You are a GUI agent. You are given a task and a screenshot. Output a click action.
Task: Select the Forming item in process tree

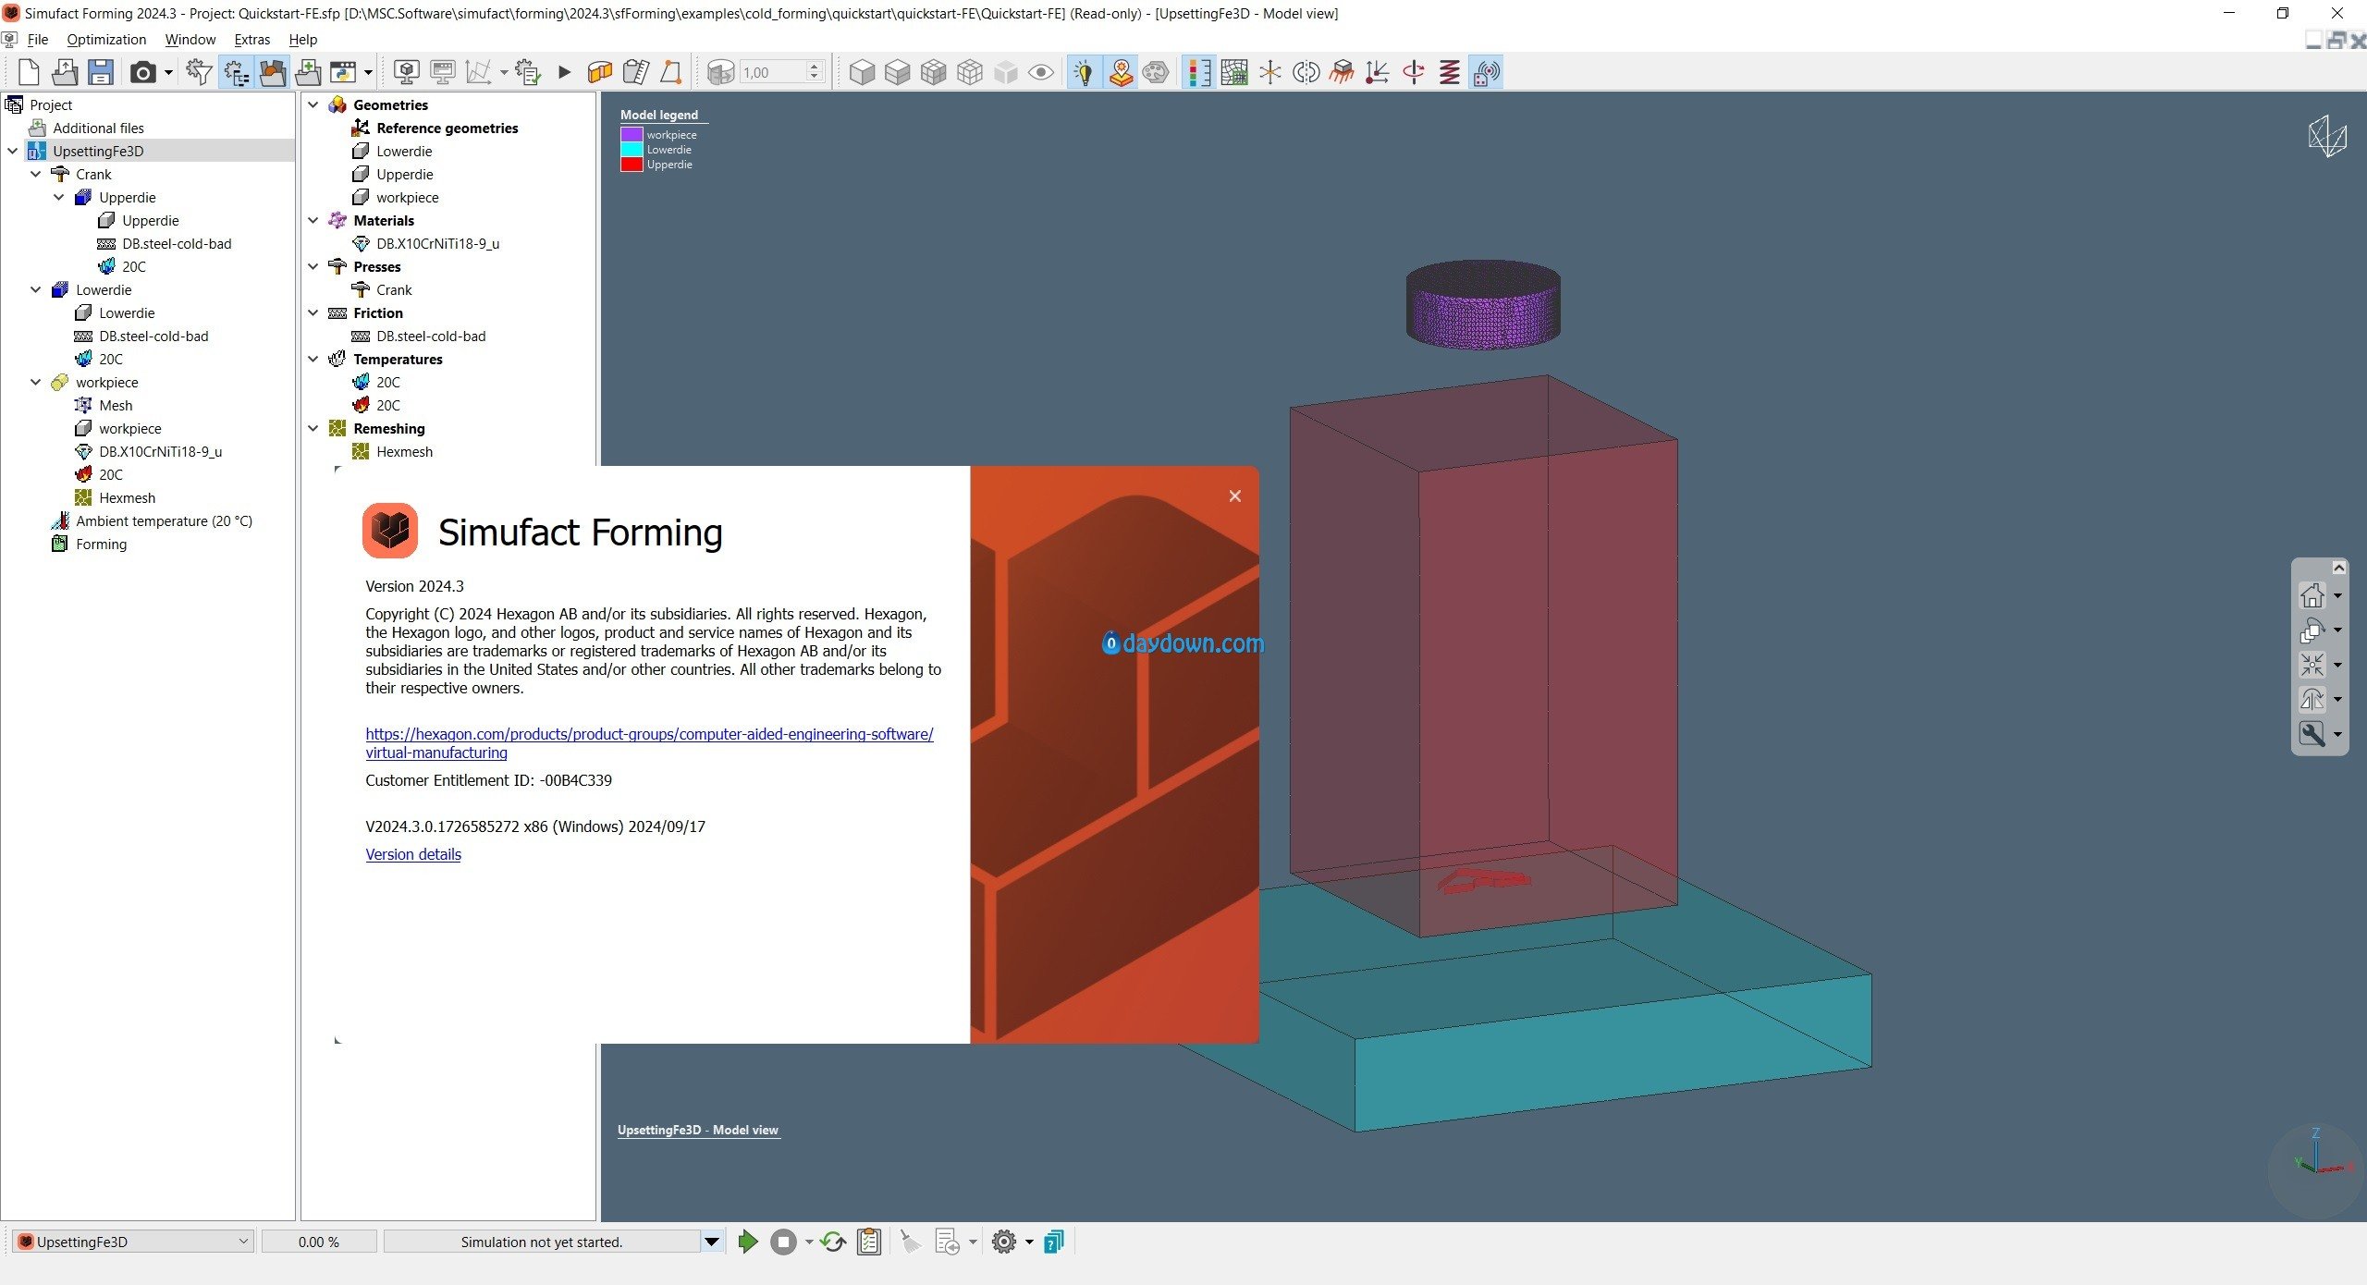101,544
